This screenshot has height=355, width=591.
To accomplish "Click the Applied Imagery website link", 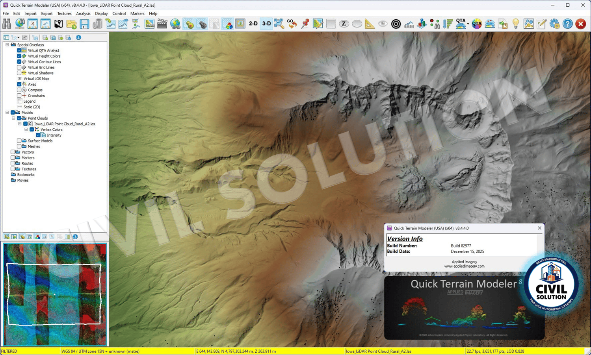I will (x=465, y=266).
